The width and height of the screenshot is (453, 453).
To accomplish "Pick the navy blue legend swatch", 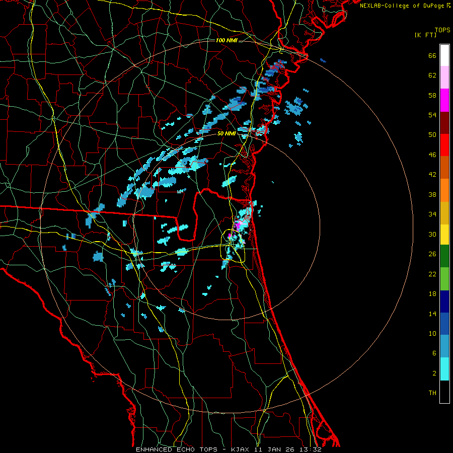I will (444, 301).
